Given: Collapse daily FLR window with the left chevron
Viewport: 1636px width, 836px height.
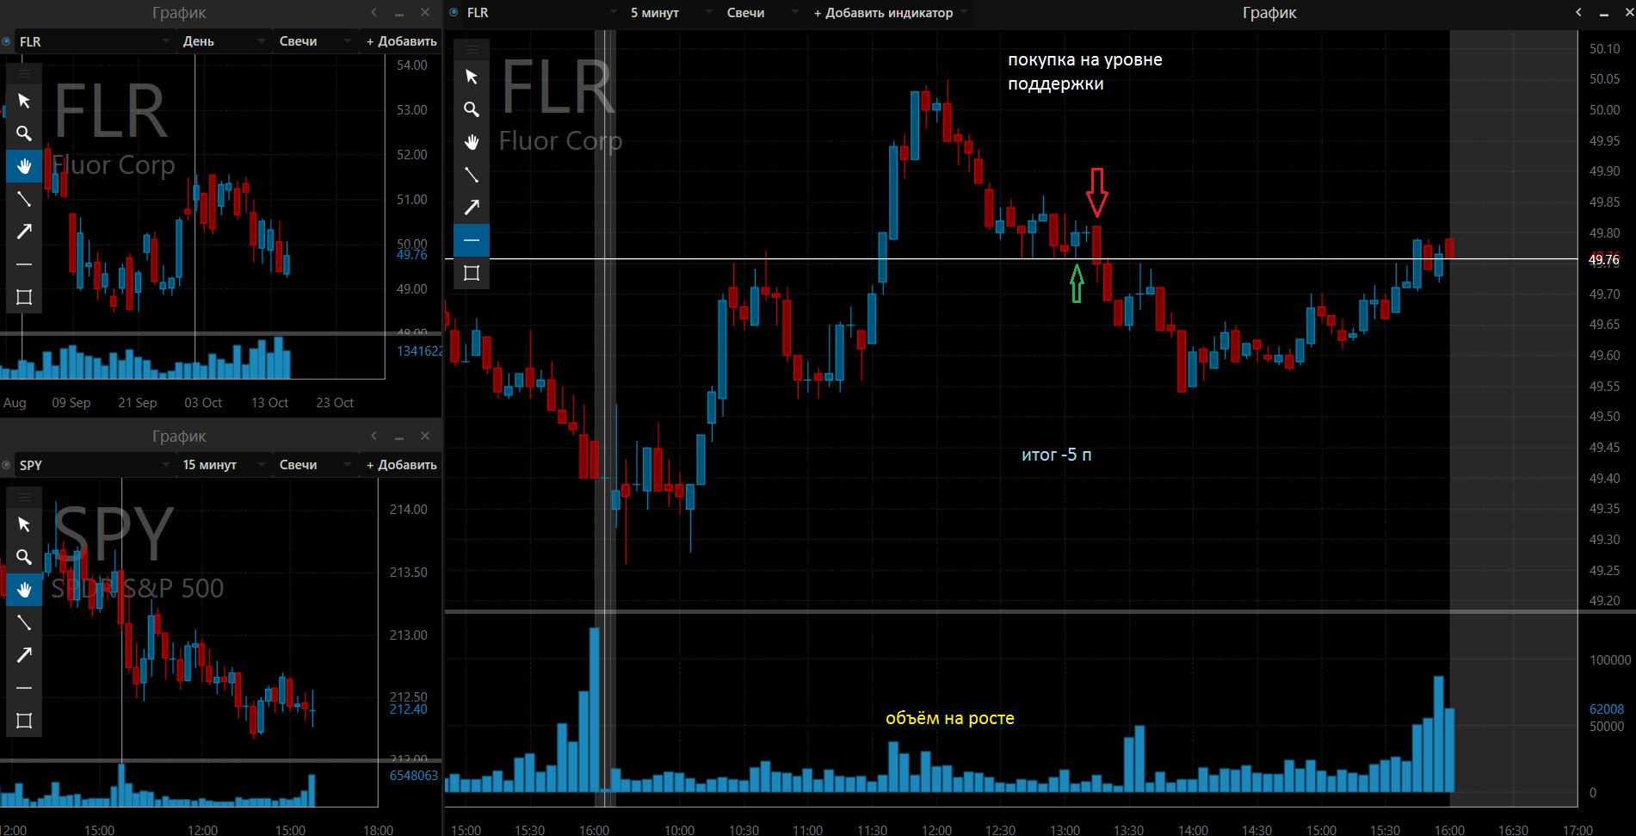Looking at the screenshot, I should point(374,12).
